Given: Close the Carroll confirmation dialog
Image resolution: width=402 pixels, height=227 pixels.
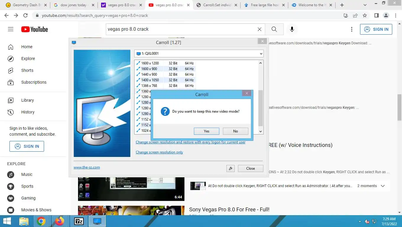Looking at the screenshot, I should click(x=247, y=93).
